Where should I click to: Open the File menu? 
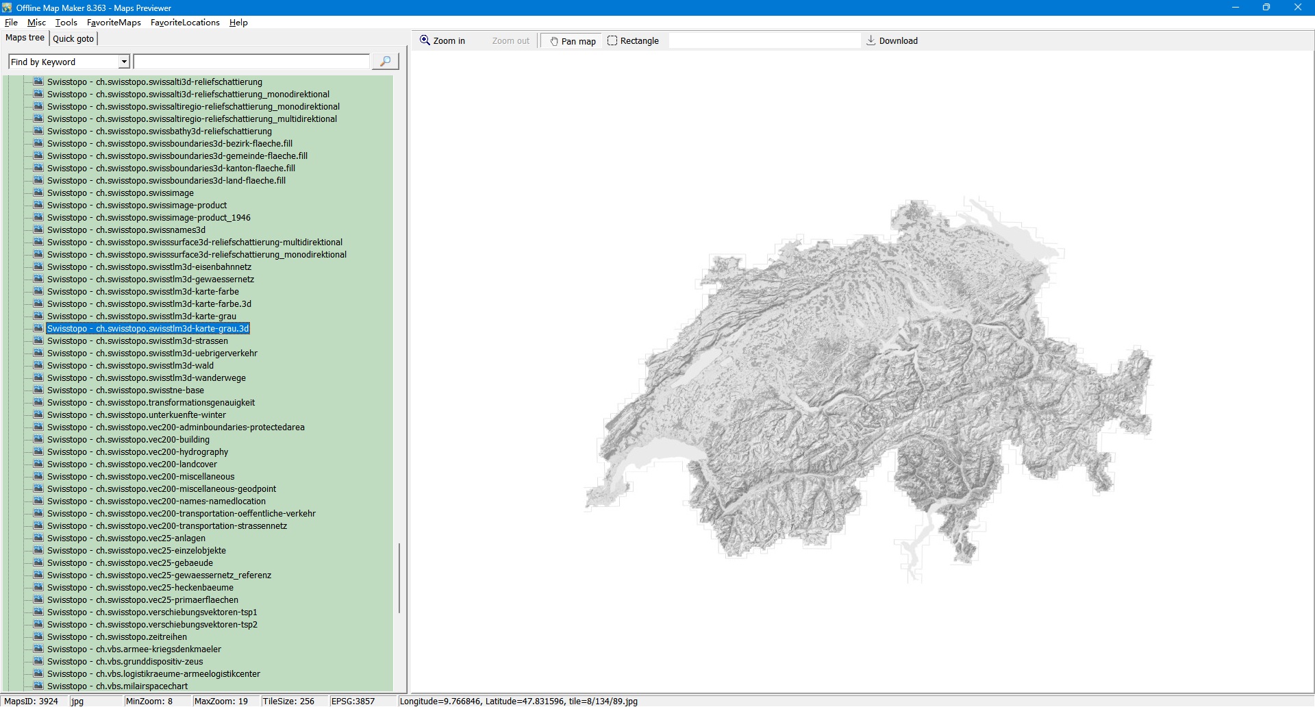pos(11,23)
